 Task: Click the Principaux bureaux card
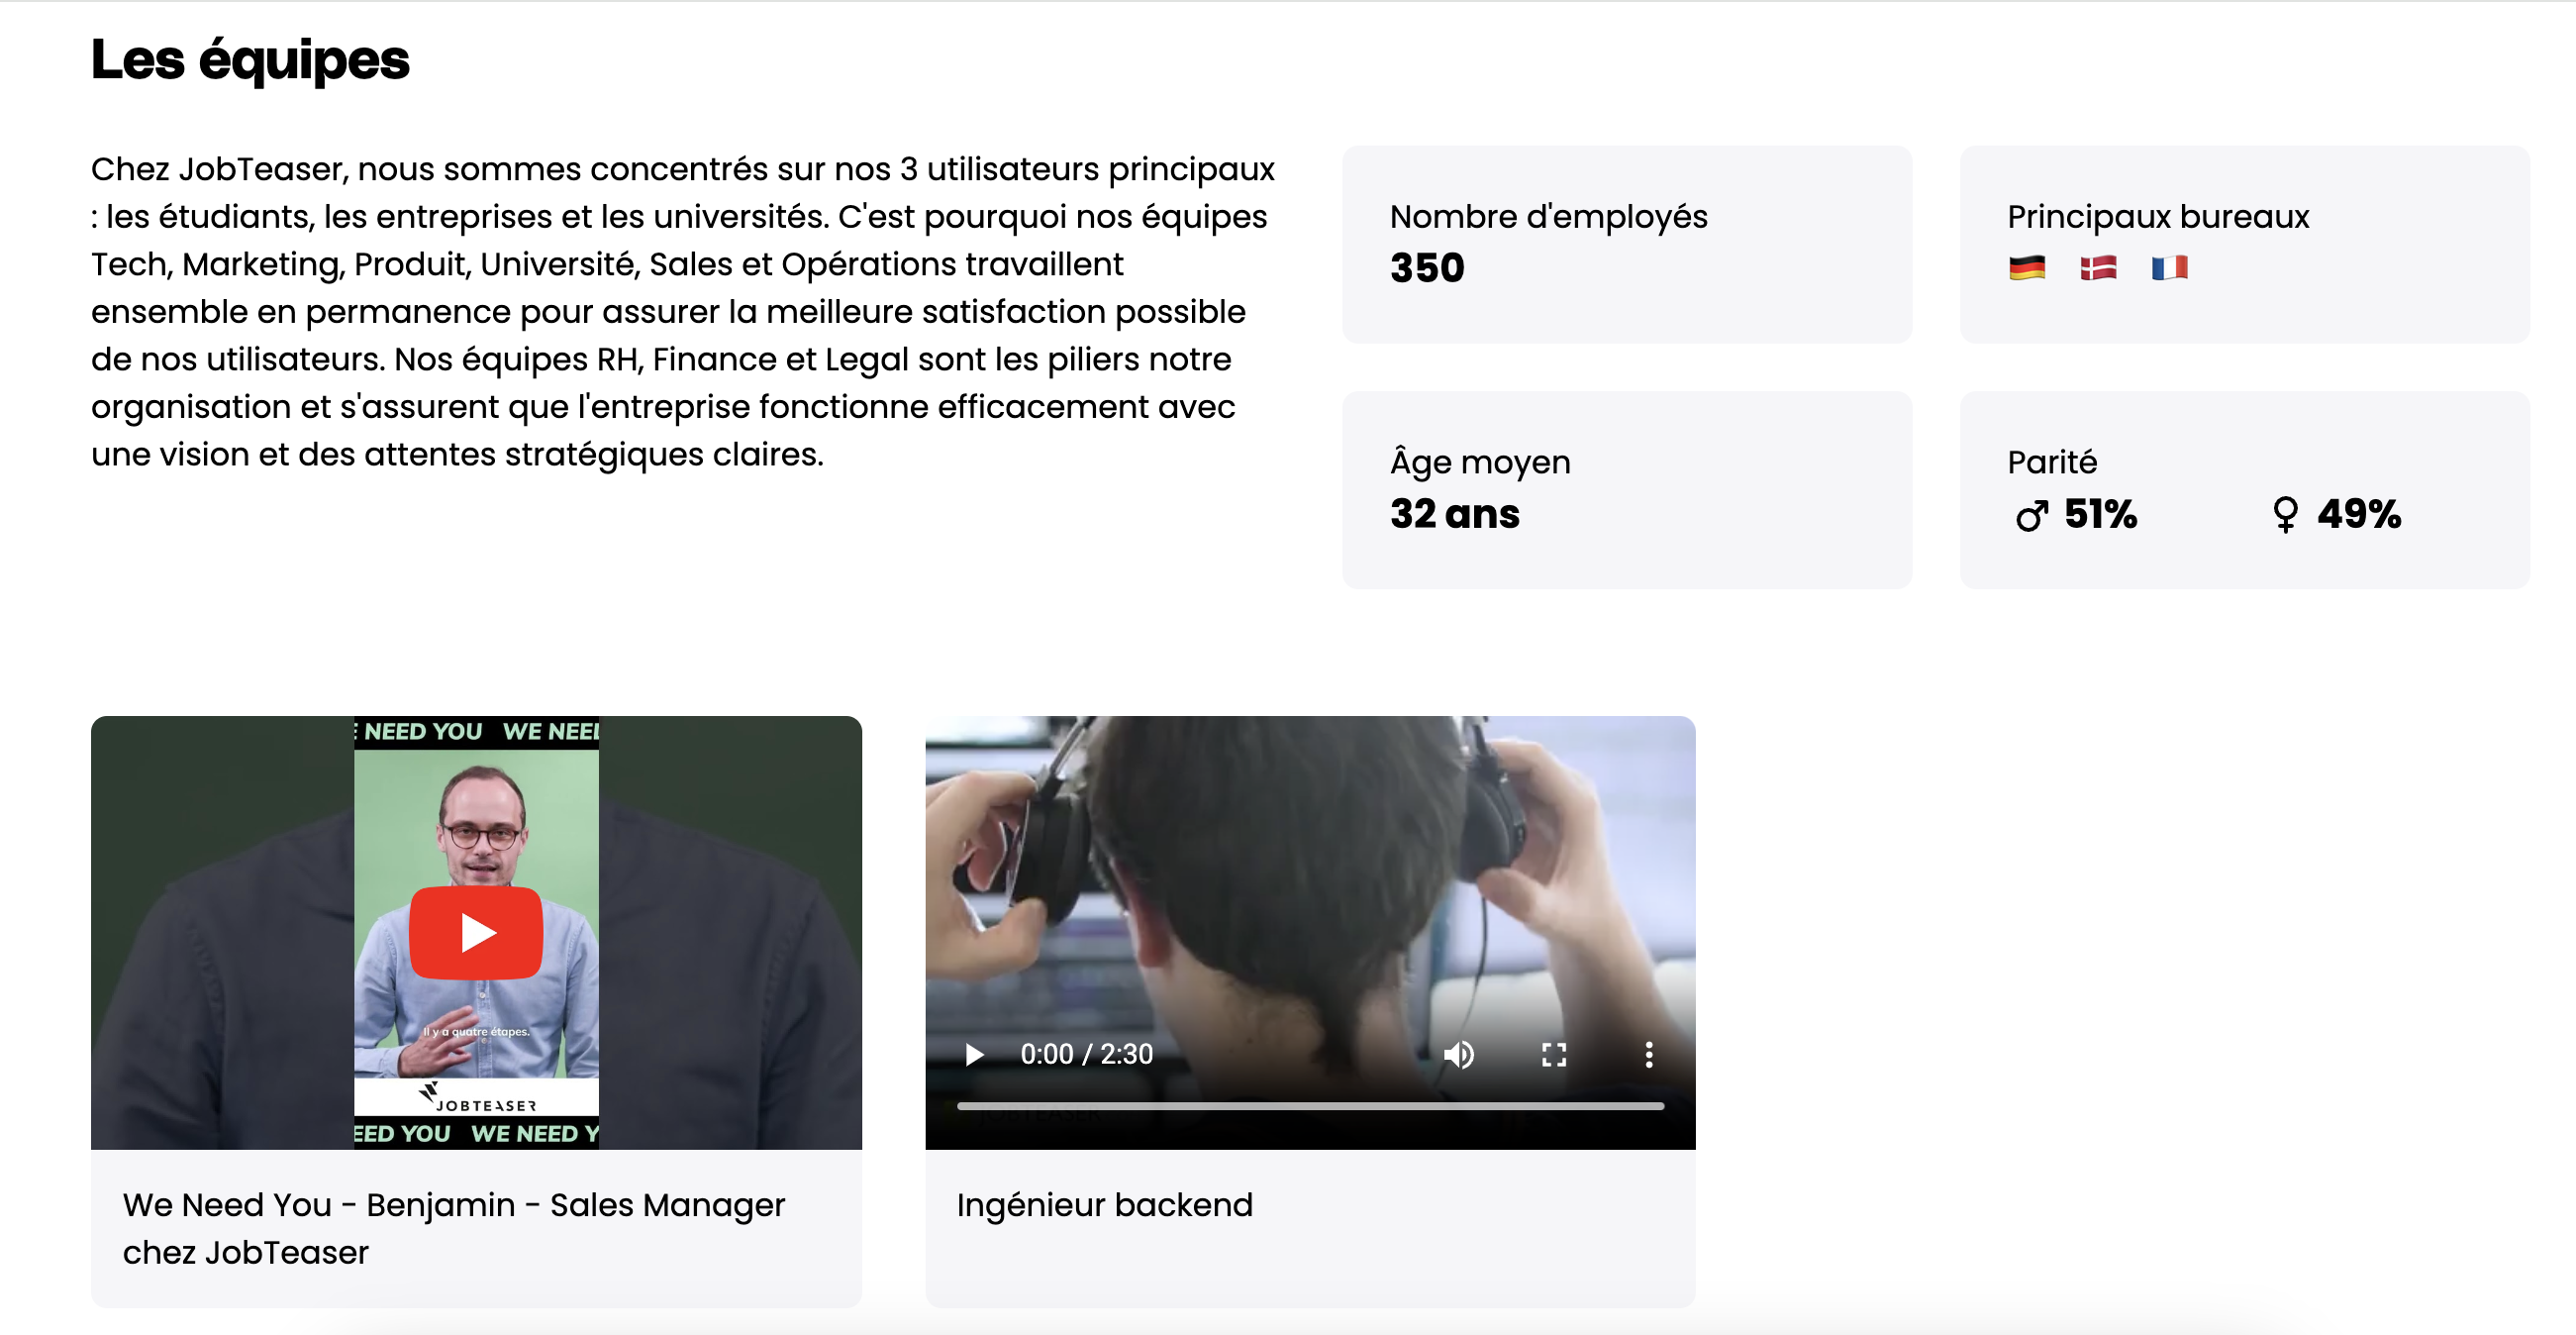2245,244
